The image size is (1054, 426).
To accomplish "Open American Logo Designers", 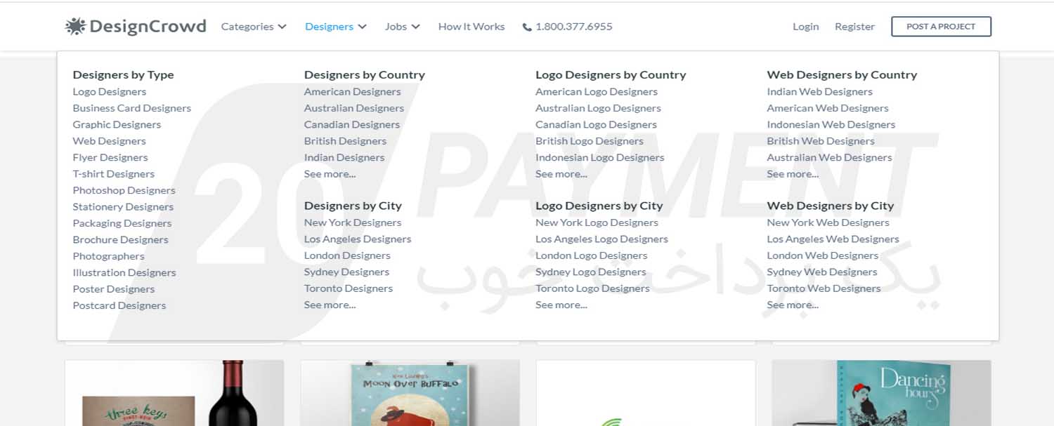I will 597,92.
